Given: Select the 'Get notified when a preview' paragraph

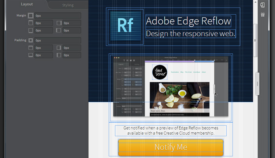Looking at the screenshot, I should [x=171, y=131].
